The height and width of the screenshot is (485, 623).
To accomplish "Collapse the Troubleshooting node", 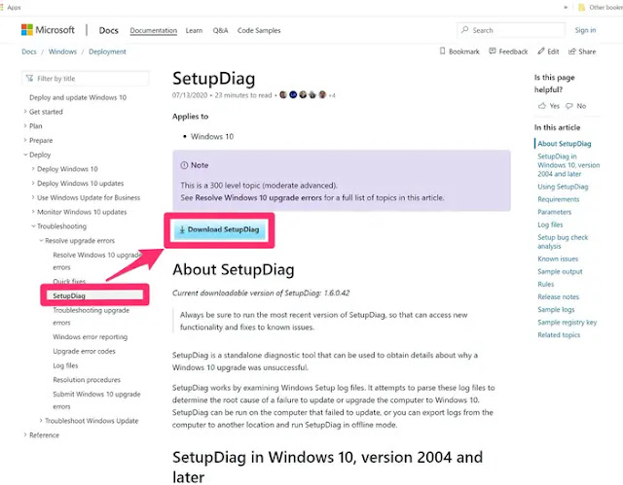I will point(33,225).
